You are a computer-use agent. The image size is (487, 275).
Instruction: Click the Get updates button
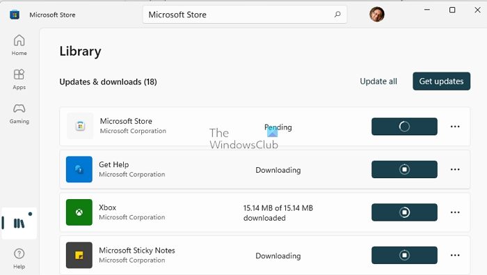click(441, 81)
